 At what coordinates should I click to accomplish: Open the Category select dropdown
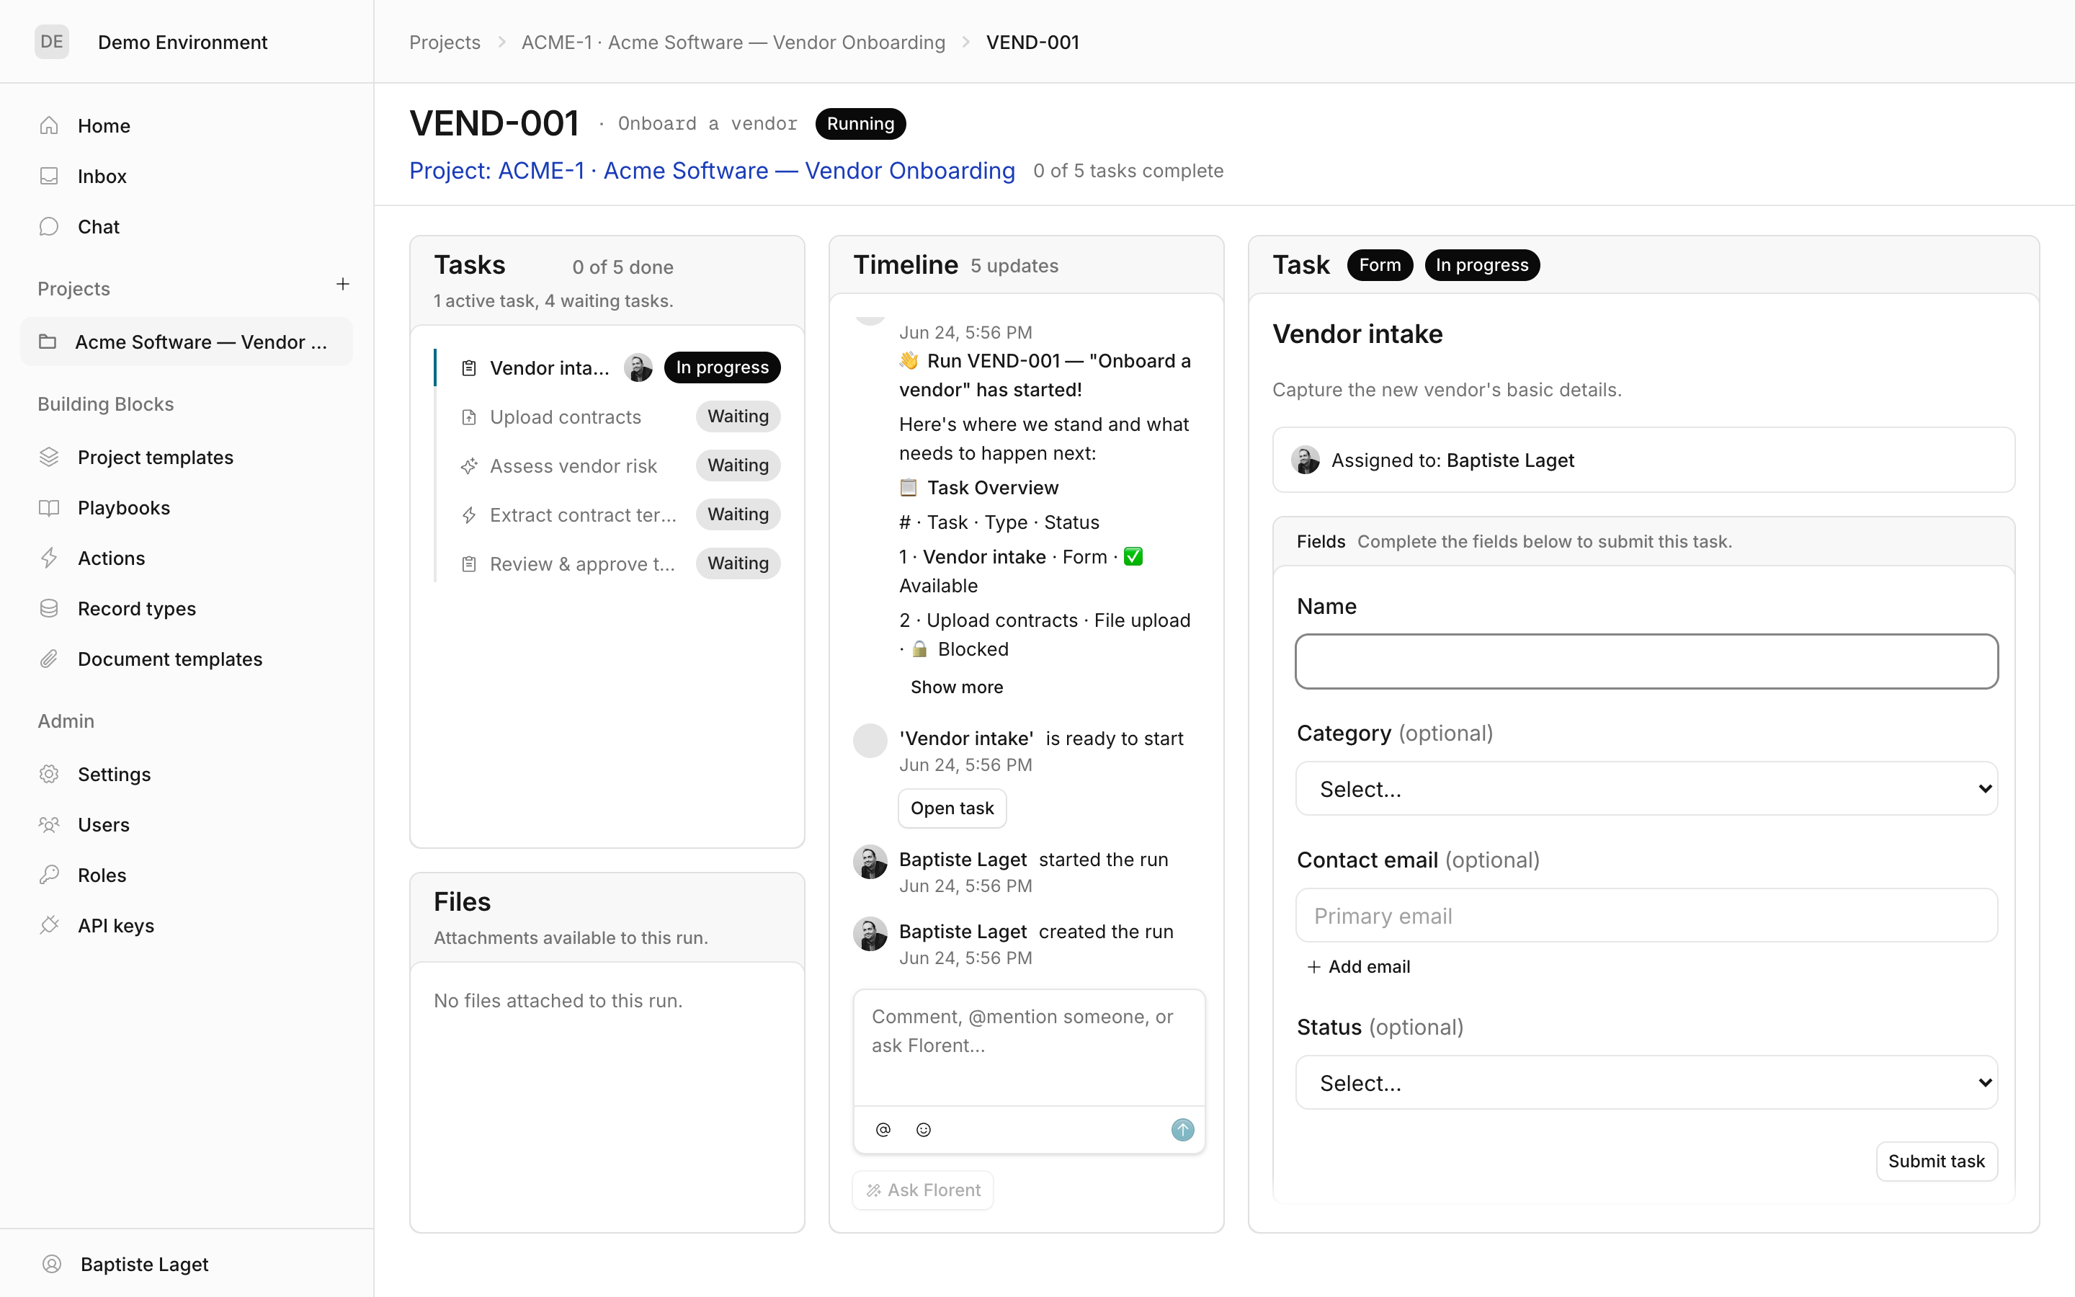tap(1646, 788)
